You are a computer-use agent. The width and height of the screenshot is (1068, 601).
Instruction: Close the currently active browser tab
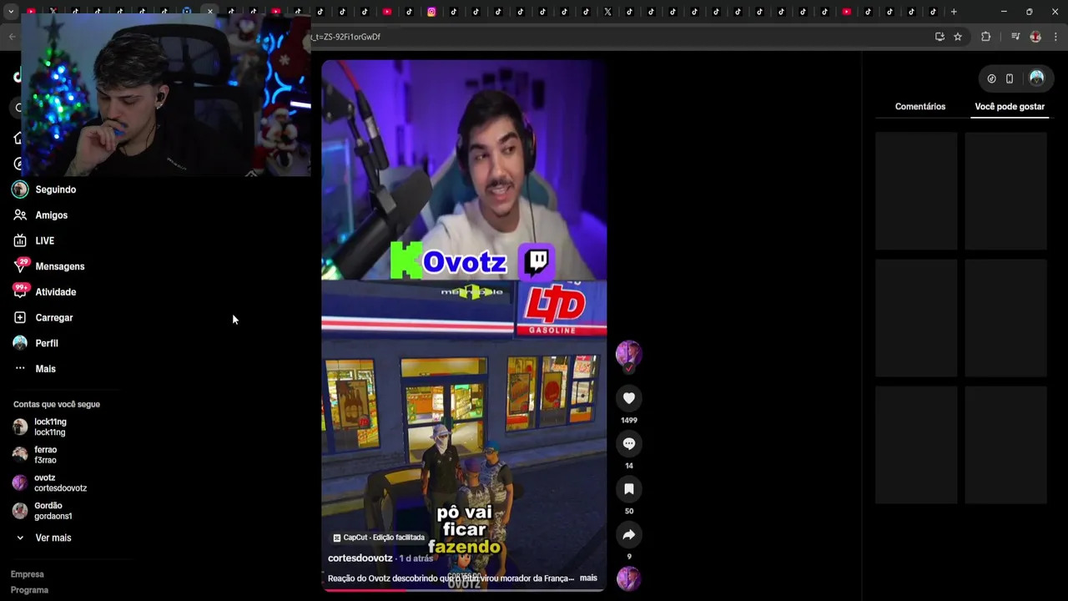pos(209,12)
